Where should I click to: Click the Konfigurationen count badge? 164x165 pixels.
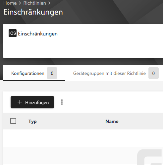(52, 73)
